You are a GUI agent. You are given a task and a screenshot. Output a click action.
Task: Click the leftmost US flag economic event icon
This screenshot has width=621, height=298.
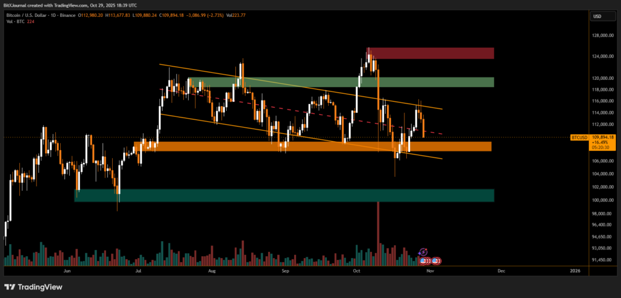(x=424, y=260)
